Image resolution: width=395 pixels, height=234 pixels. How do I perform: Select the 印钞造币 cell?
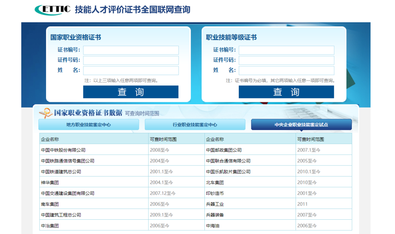tap(250, 193)
